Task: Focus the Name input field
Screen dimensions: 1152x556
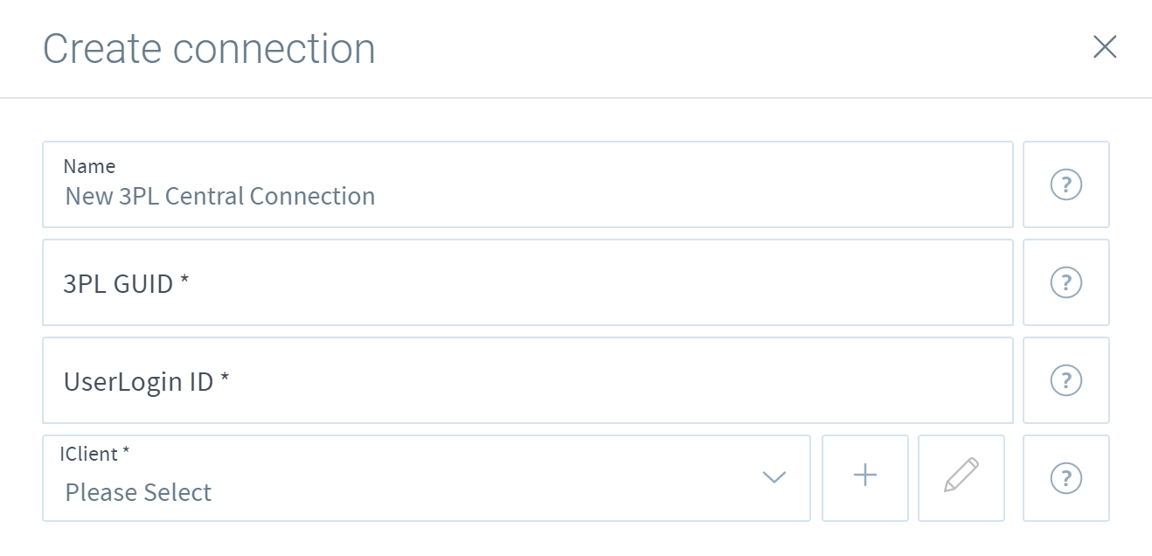Action: click(528, 184)
